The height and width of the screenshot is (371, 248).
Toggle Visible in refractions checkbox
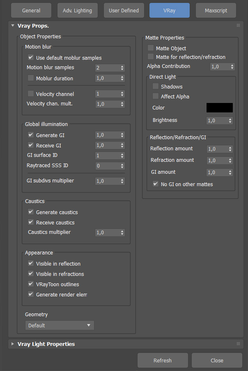click(31, 274)
